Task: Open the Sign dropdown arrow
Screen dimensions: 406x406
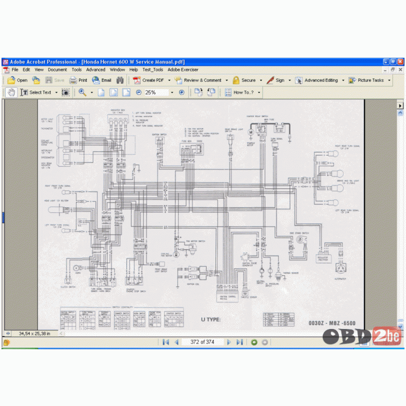Action: coord(290,80)
